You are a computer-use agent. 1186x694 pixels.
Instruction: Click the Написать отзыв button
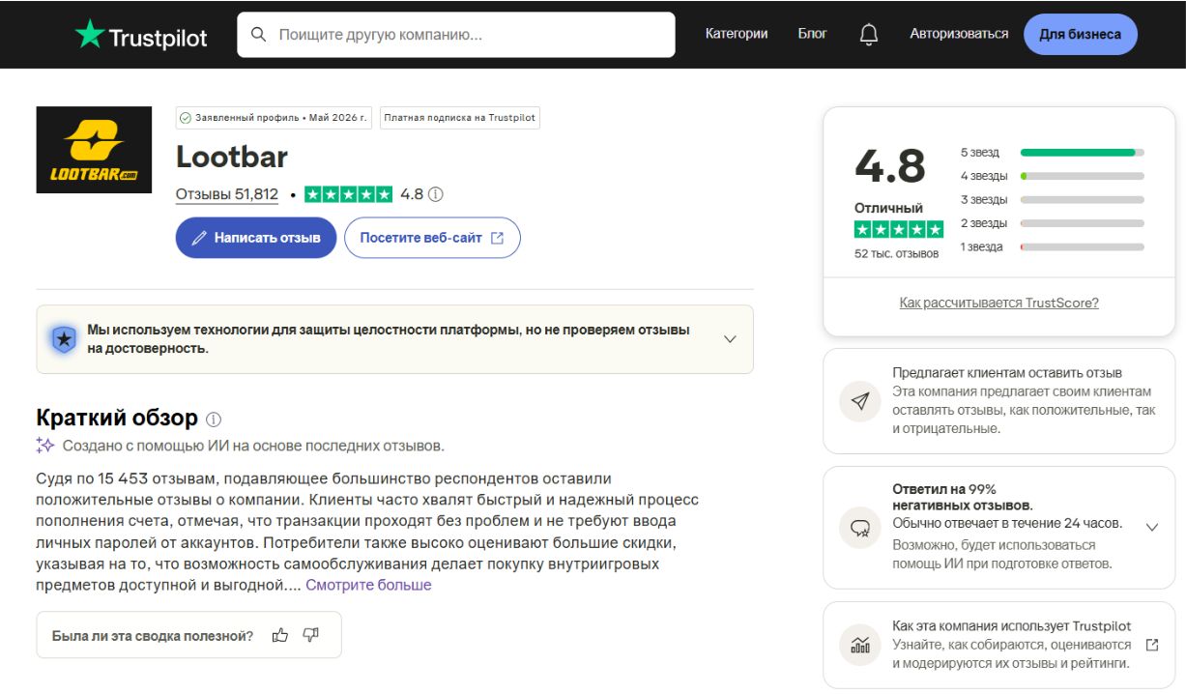256,238
